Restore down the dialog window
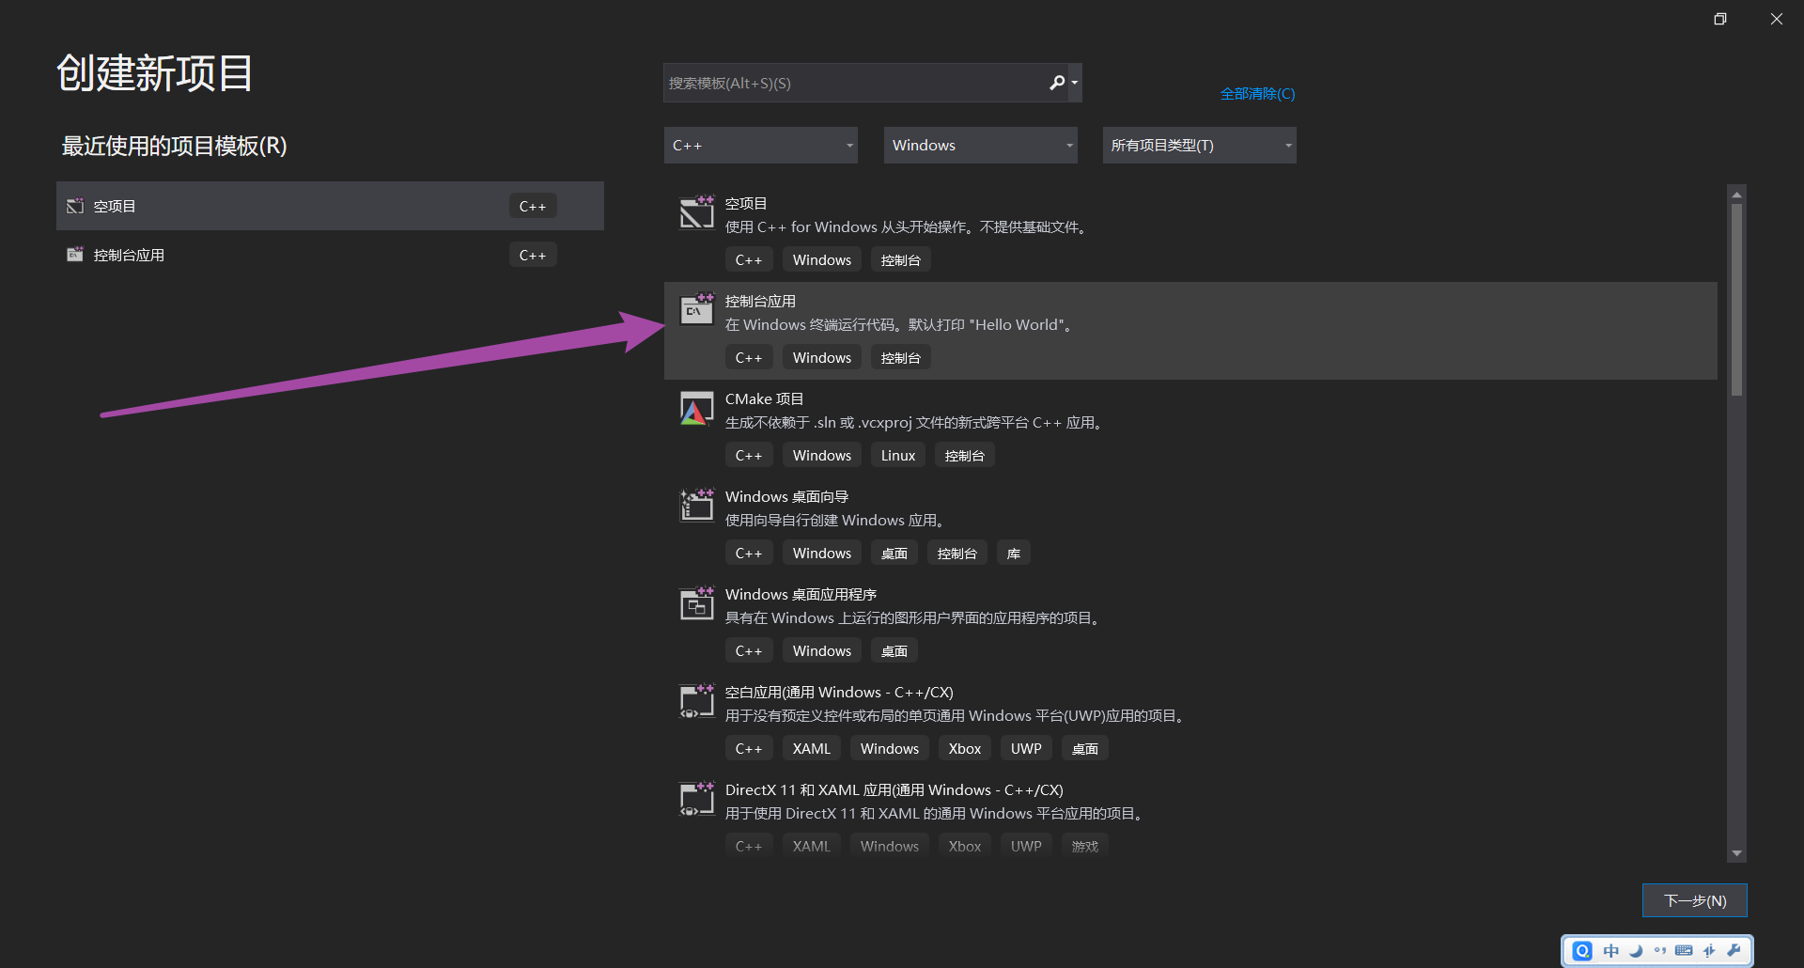1804x968 pixels. point(1720,19)
